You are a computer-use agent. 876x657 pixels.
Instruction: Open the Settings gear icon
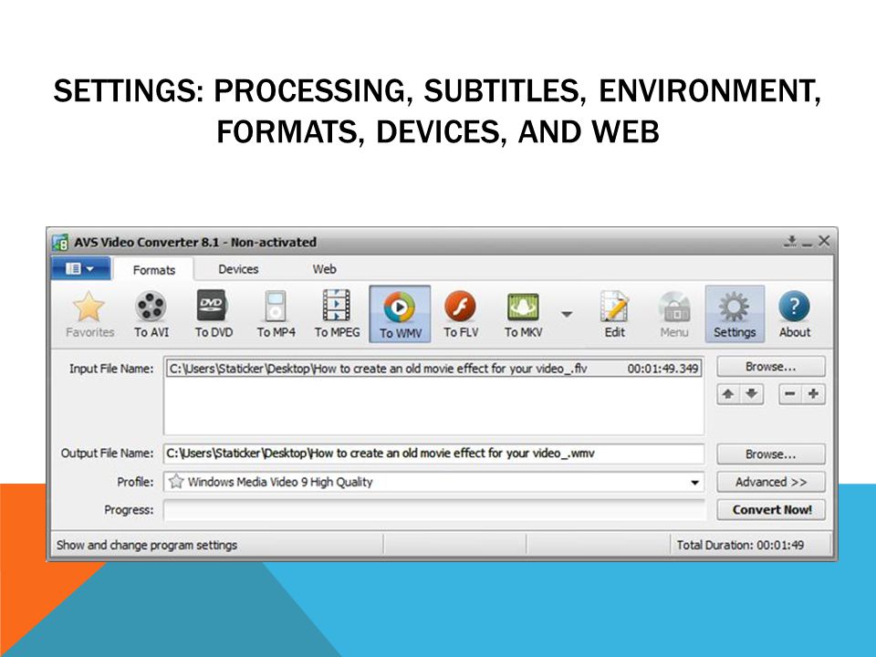(x=734, y=314)
